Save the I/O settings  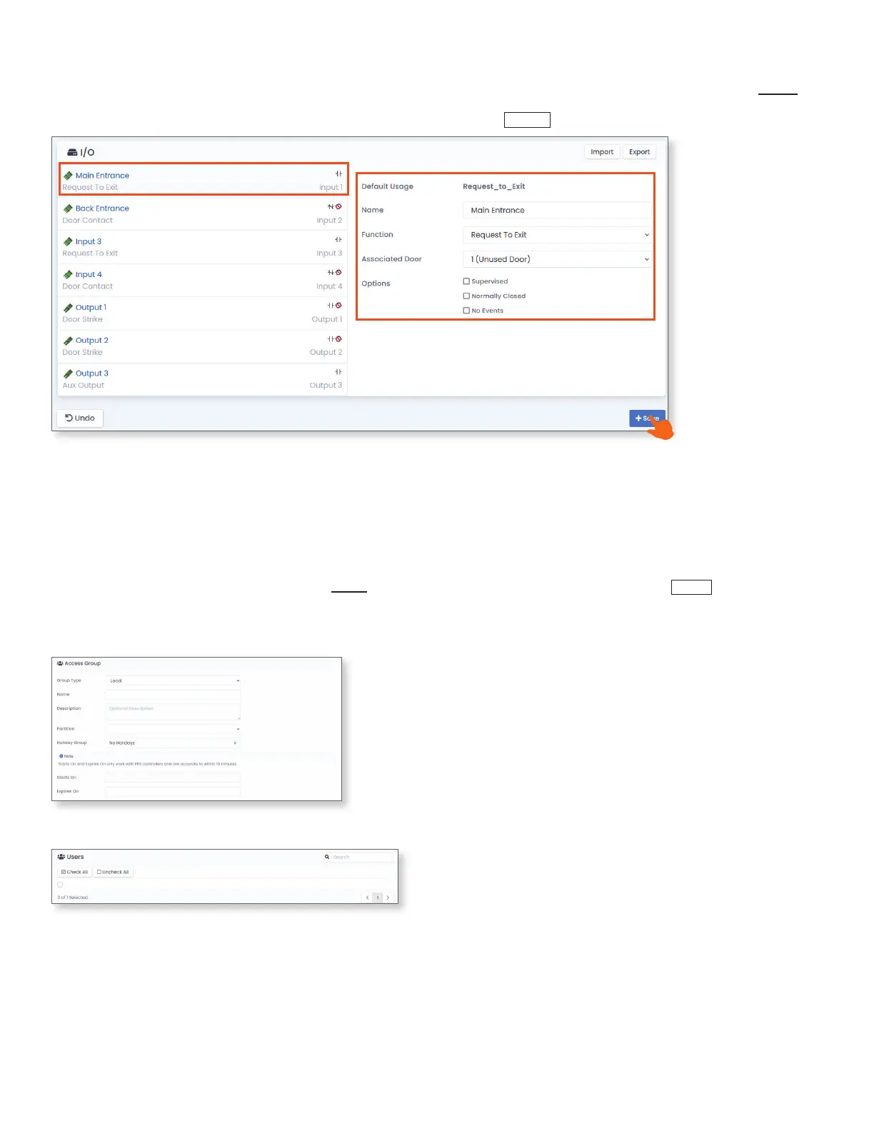tap(647, 418)
